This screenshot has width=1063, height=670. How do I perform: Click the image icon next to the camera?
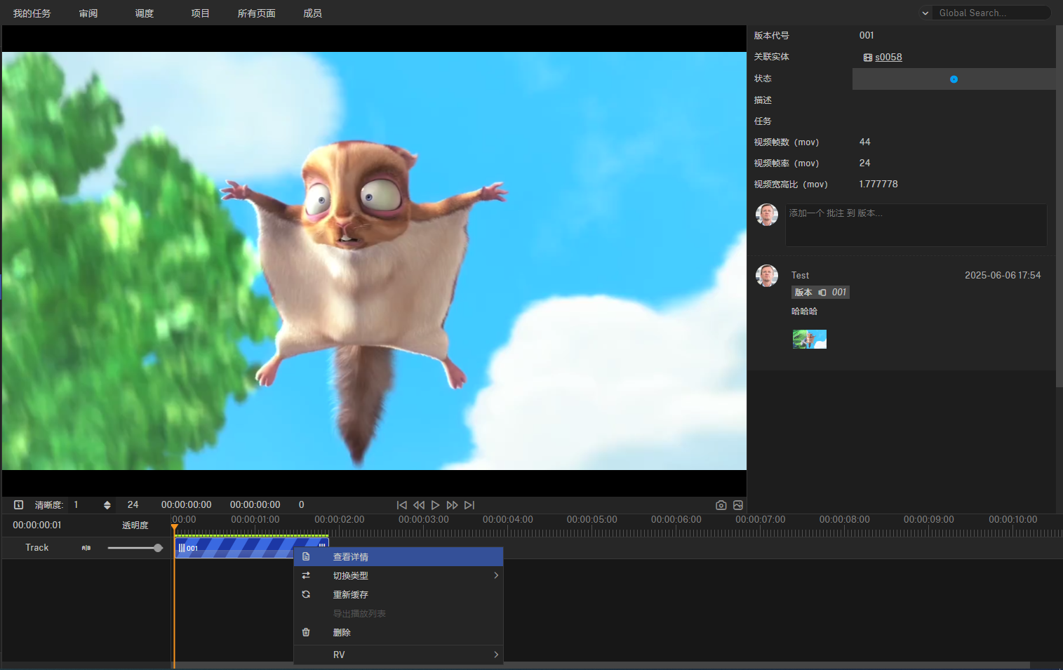(738, 505)
